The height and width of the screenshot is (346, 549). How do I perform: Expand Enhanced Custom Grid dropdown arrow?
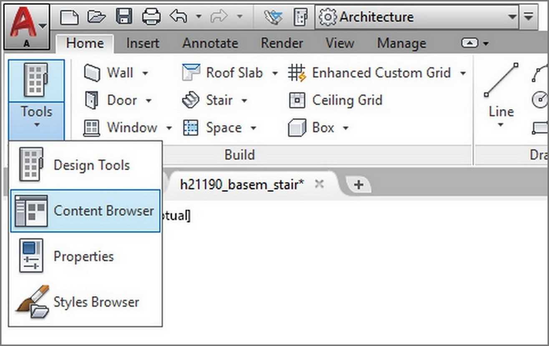[x=463, y=73]
